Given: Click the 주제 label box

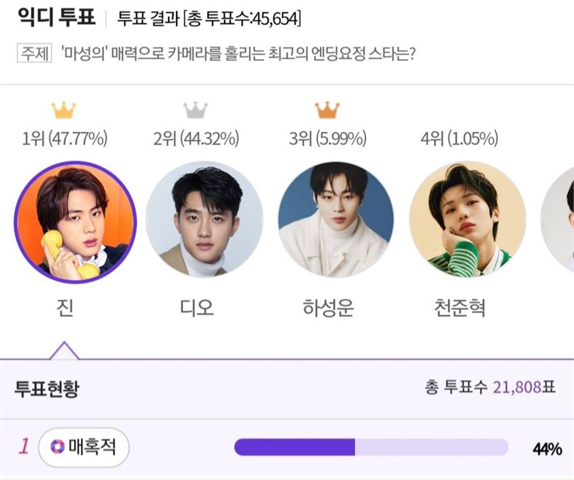Looking at the screenshot, I should pyautogui.click(x=34, y=54).
